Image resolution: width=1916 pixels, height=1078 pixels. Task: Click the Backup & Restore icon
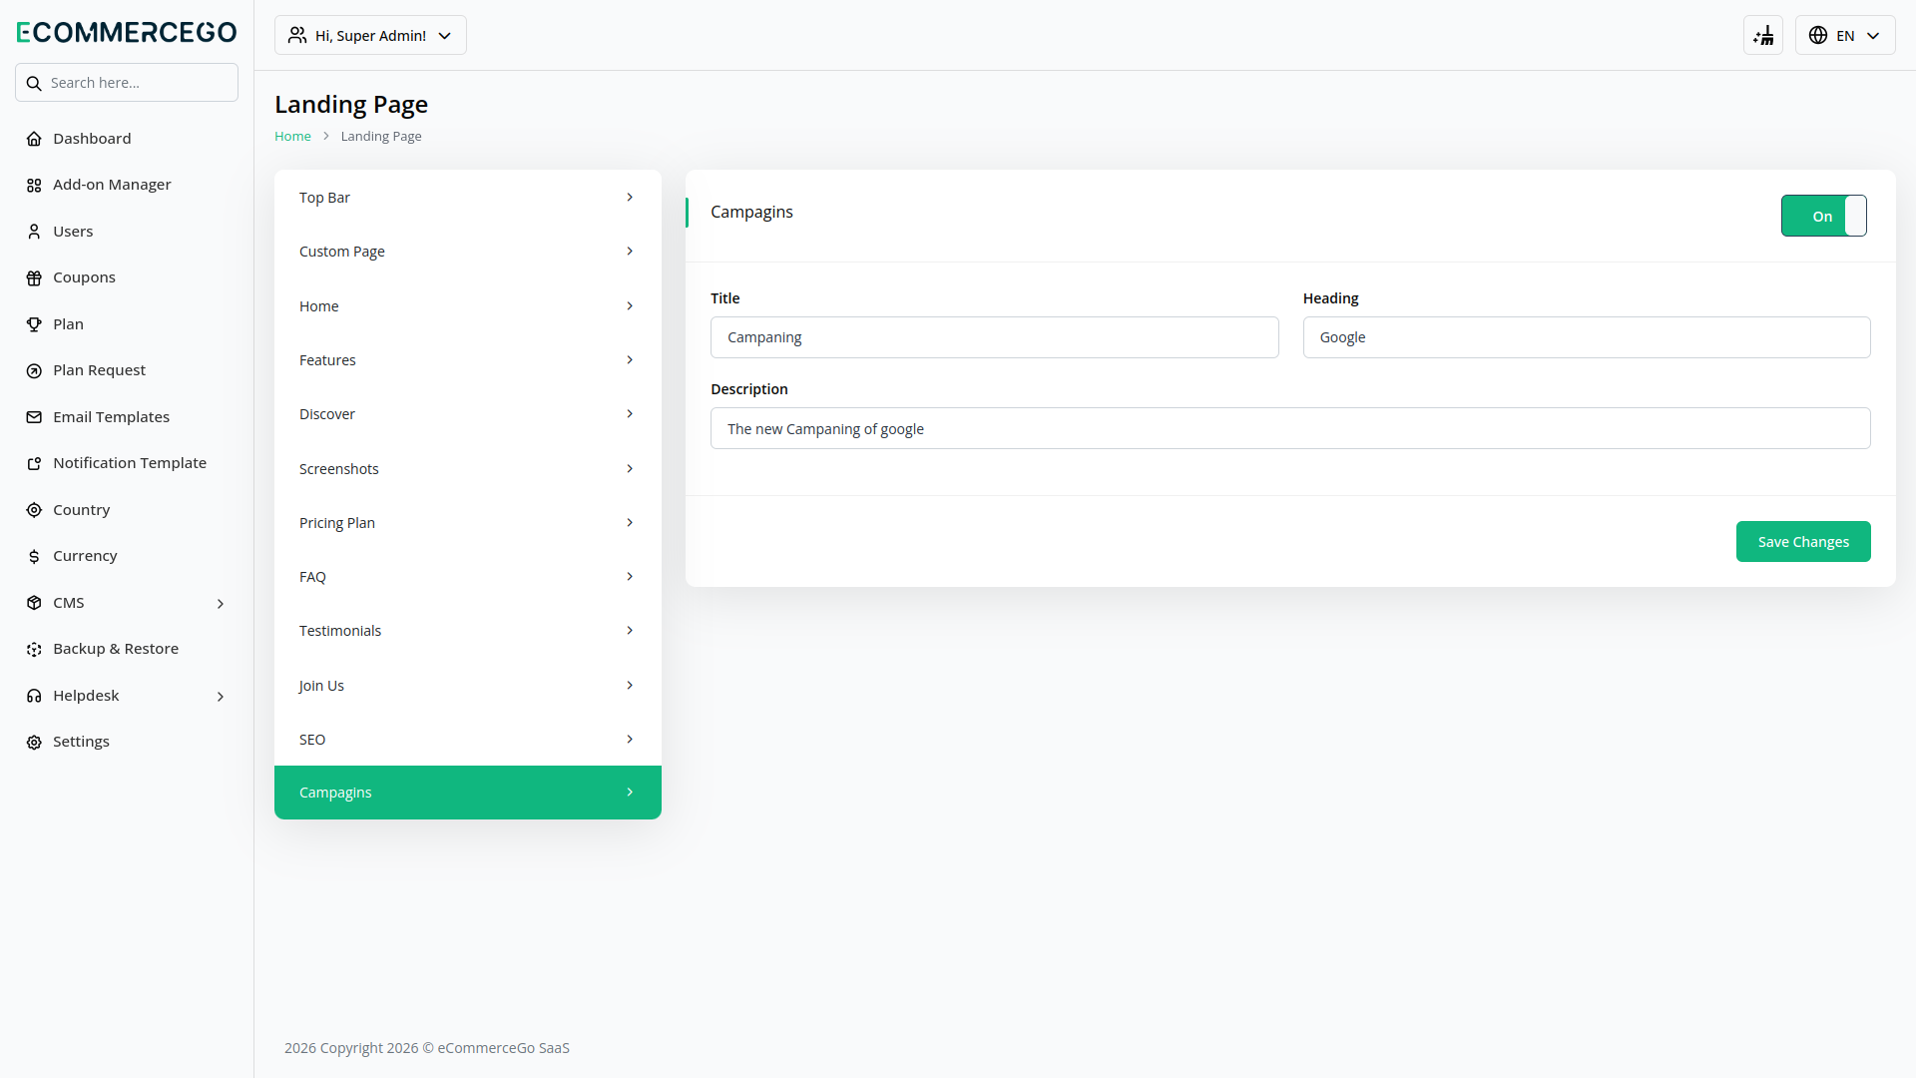34,650
